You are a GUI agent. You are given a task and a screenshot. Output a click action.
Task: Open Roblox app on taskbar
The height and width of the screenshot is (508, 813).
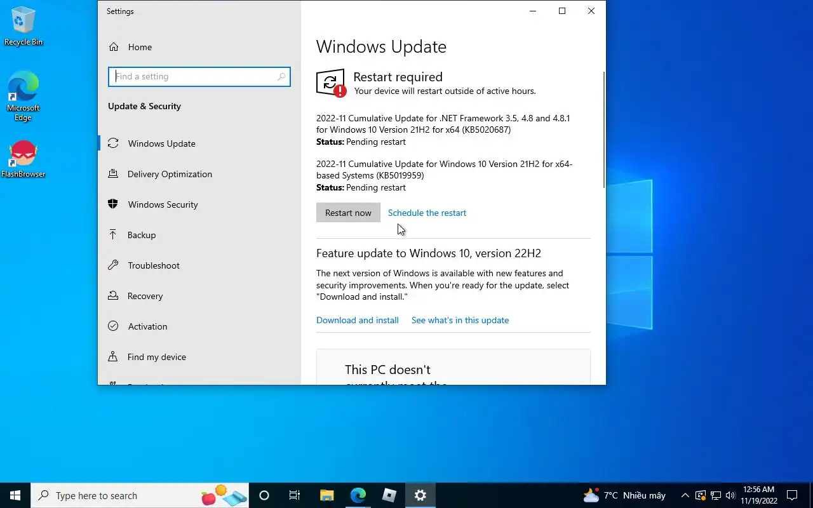[x=389, y=495]
